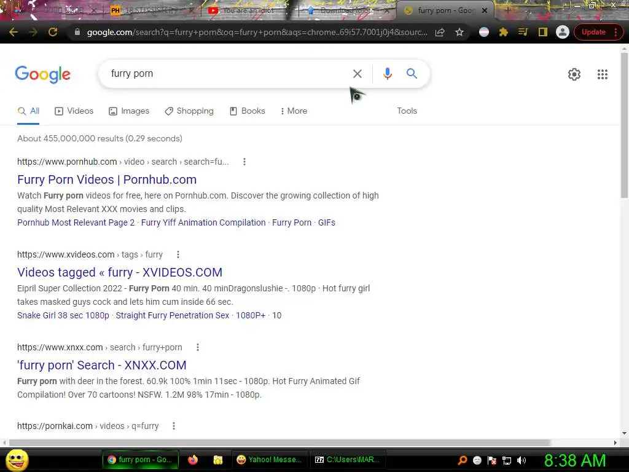This screenshot has height=472, width=629.
Task: Open the 'Snake Girl 38 sec 1080p' sitelink
Action: [63, 315]
